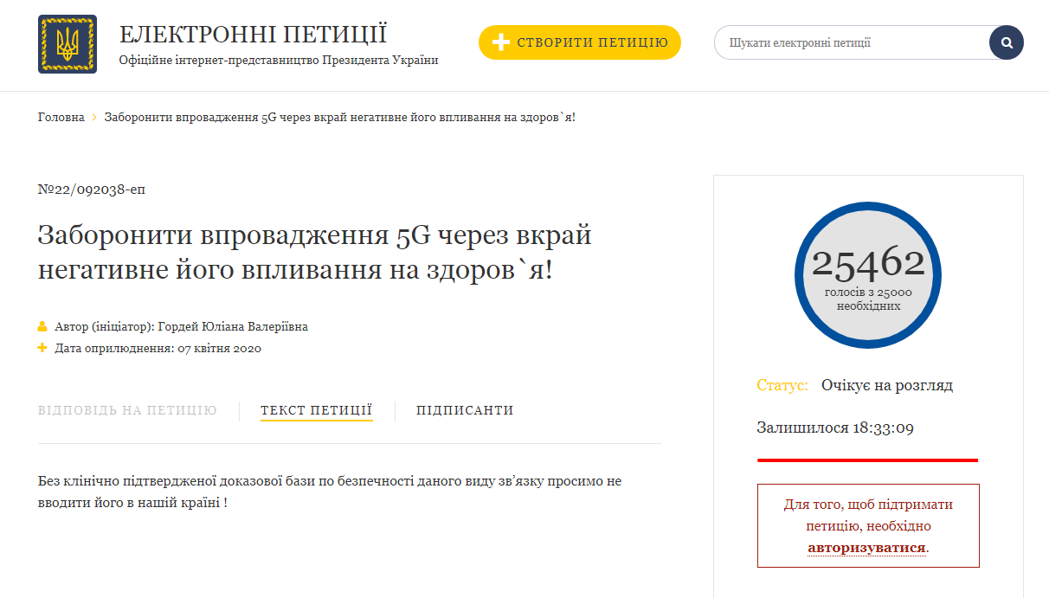Follow the авторизуватися link
Screen dimensions: 1049x598
click(x=866, y=547)
